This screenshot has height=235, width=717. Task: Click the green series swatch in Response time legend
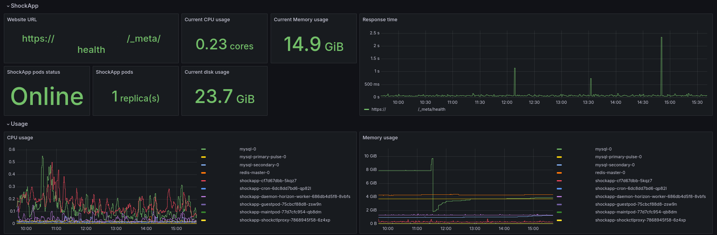coord(366,110)
